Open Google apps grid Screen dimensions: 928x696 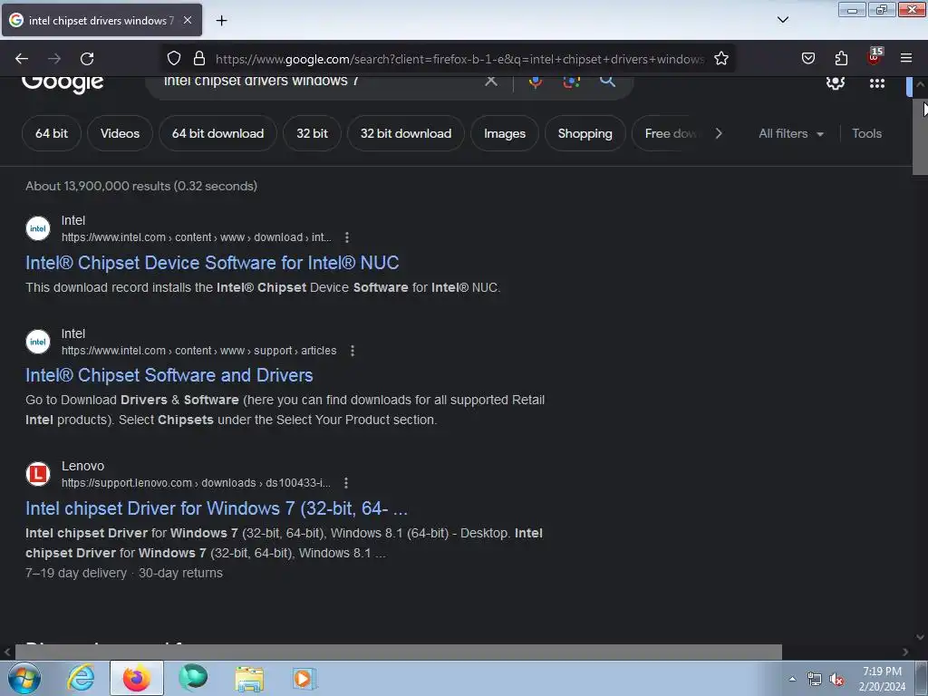pyautogui.click(x=877, y=83)
